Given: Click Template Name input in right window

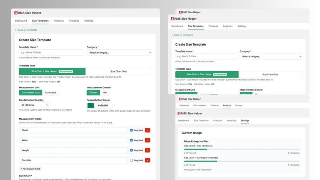Looking at the screenshot, I should [x=206, y=56].
